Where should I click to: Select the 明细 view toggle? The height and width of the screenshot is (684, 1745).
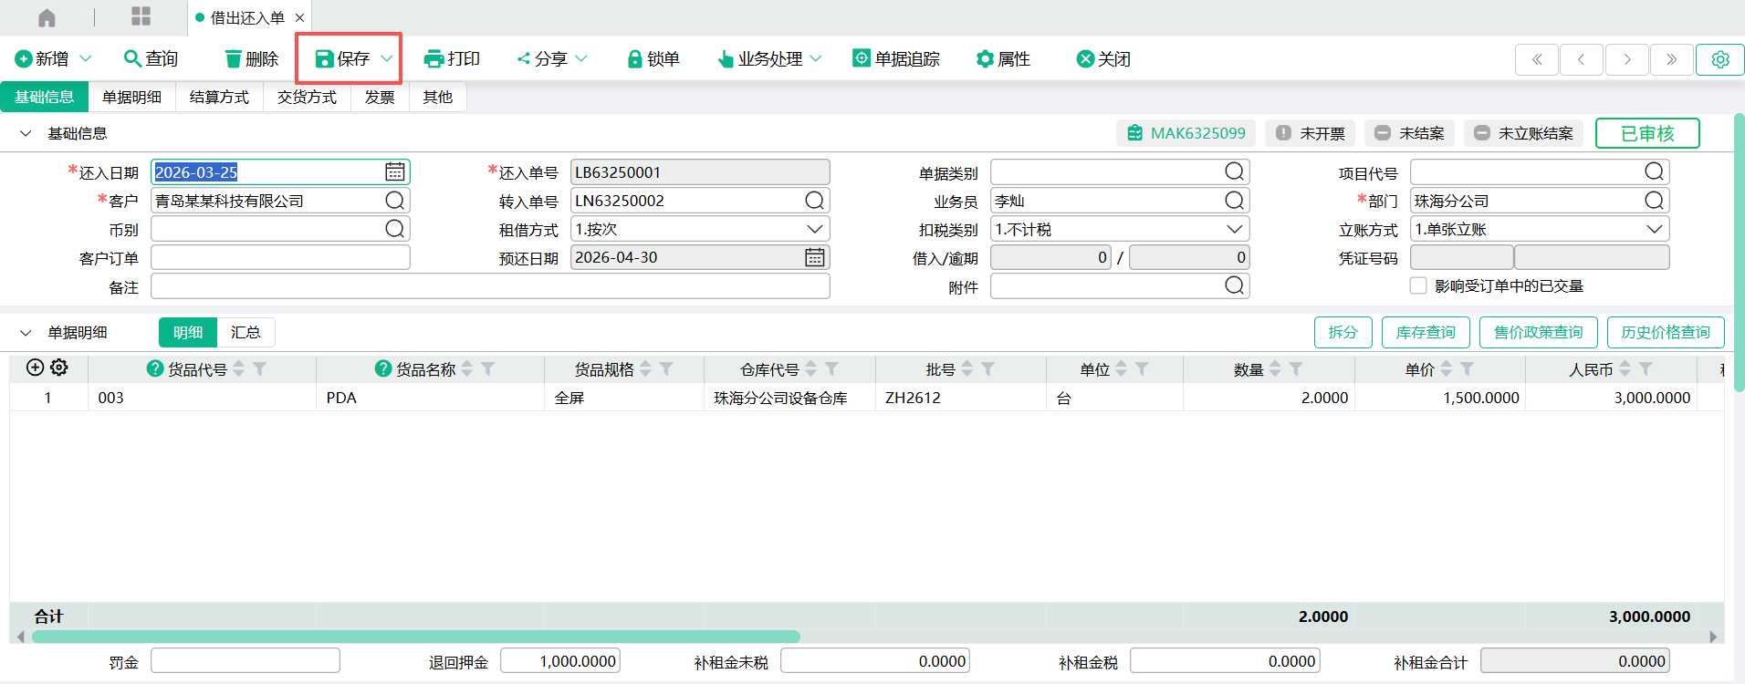click(188, 333)
